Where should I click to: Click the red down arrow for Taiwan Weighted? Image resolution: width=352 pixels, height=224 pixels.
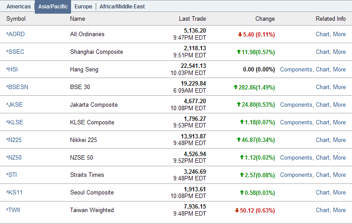tap(237, 210)
